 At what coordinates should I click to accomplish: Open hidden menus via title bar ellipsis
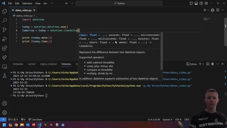(x=52, y=3)
